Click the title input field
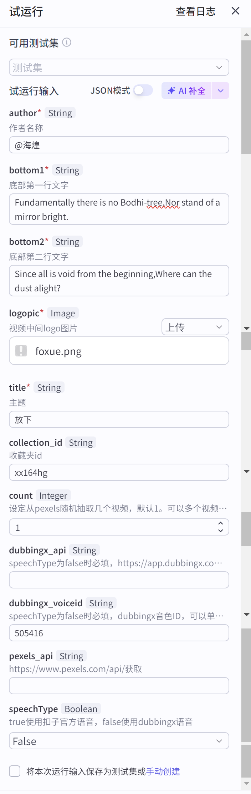 (x=119, y=419)
